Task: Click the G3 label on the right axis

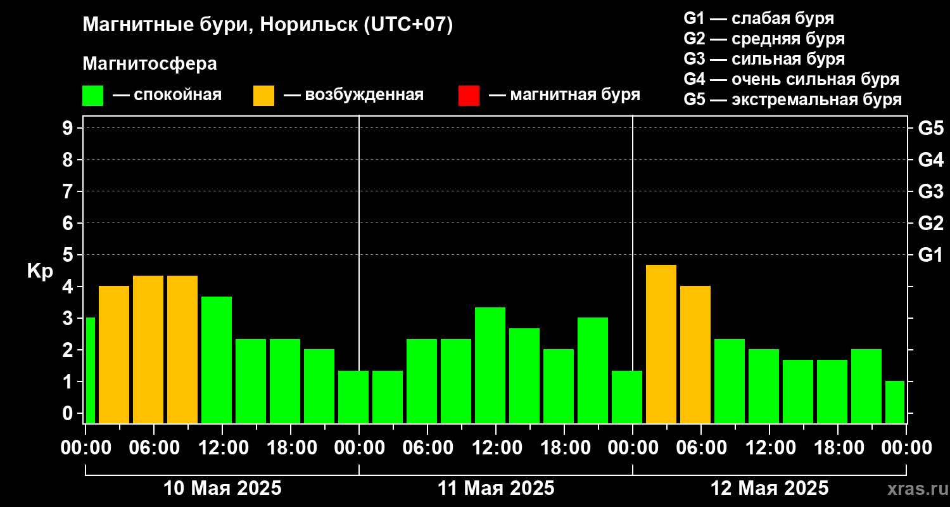Action: click(x=930, y=191)
